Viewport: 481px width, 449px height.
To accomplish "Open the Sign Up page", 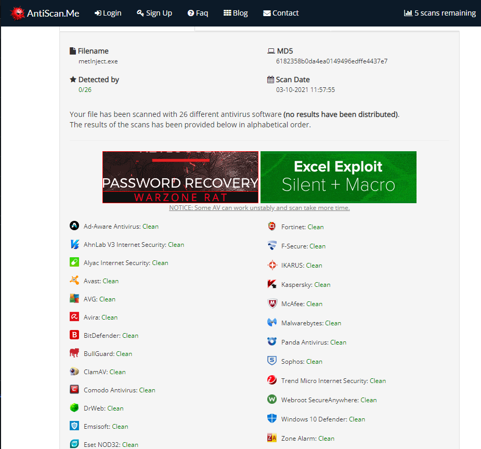I will pyautogui.click(x=154, y=13).
